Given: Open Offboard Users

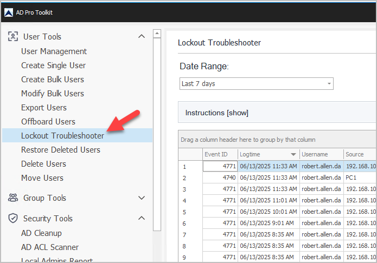Looking at the screenshot, I should point(48,122).
